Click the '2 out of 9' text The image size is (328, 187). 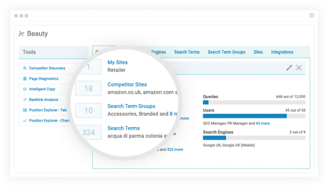click(297, 132)
